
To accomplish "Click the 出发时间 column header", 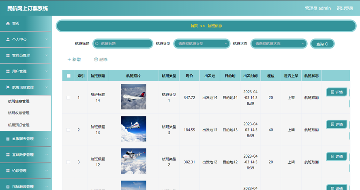I will click(251, 76).
